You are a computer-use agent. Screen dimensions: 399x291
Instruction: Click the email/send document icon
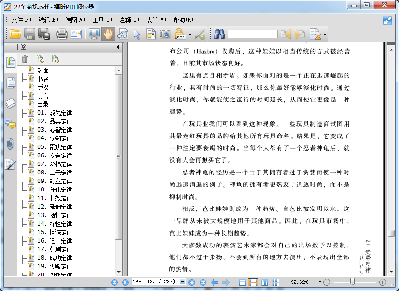click(76, 34)
